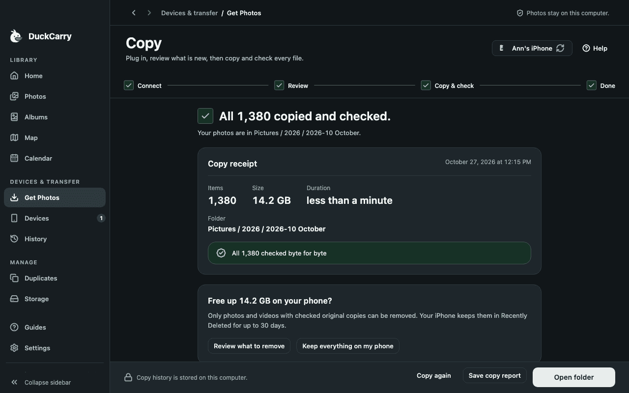Click the Devices count badge
The height and width of the screenshot is (393, 629).
[x=101, y=218]
